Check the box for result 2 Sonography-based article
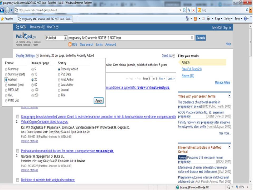The width and height of the screenshot is (253, 190). click(18, 116)
